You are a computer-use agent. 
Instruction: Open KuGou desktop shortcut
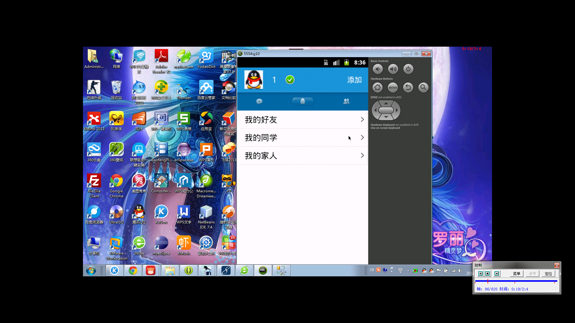[161, 214]
